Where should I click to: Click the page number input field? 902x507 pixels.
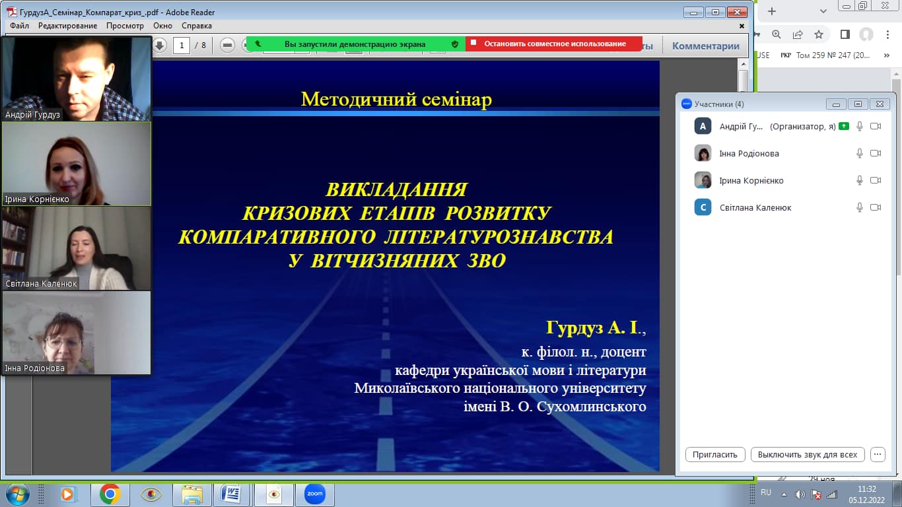click(x=182, y=46)
